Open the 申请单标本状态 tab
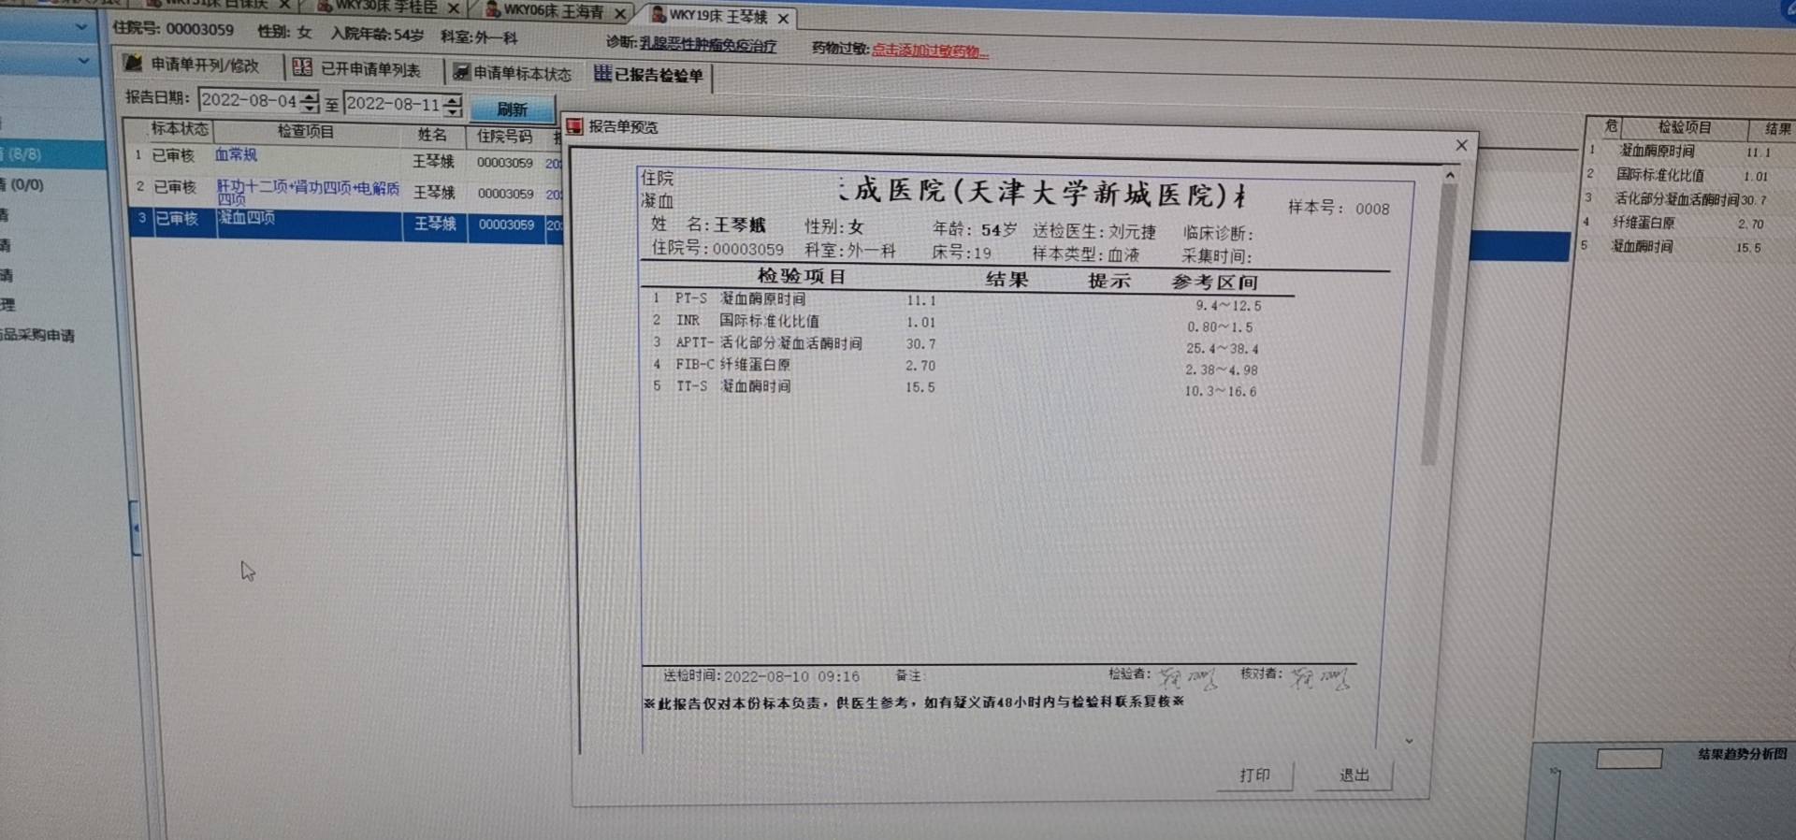 coord(512,72)
